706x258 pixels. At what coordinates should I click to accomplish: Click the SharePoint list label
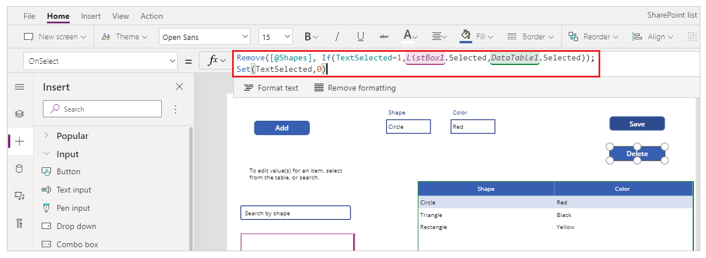pyautogui.click(x=672, y=15)
